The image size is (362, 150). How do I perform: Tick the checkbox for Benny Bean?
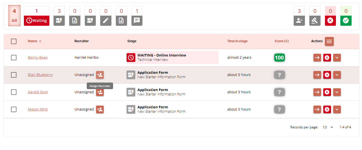coord(14,58)
